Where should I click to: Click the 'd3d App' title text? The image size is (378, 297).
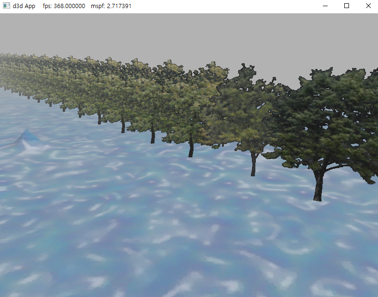[x=24, y=6]
